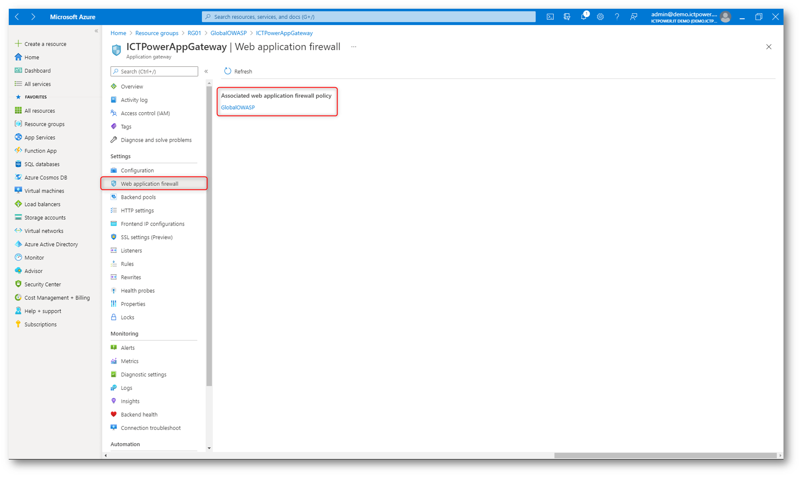Collapse the resource menu pane
Screen dimensions: 801x477
[206, 71]
